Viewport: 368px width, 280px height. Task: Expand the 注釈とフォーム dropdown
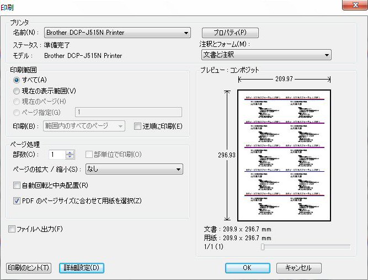(x=265, y=55)
